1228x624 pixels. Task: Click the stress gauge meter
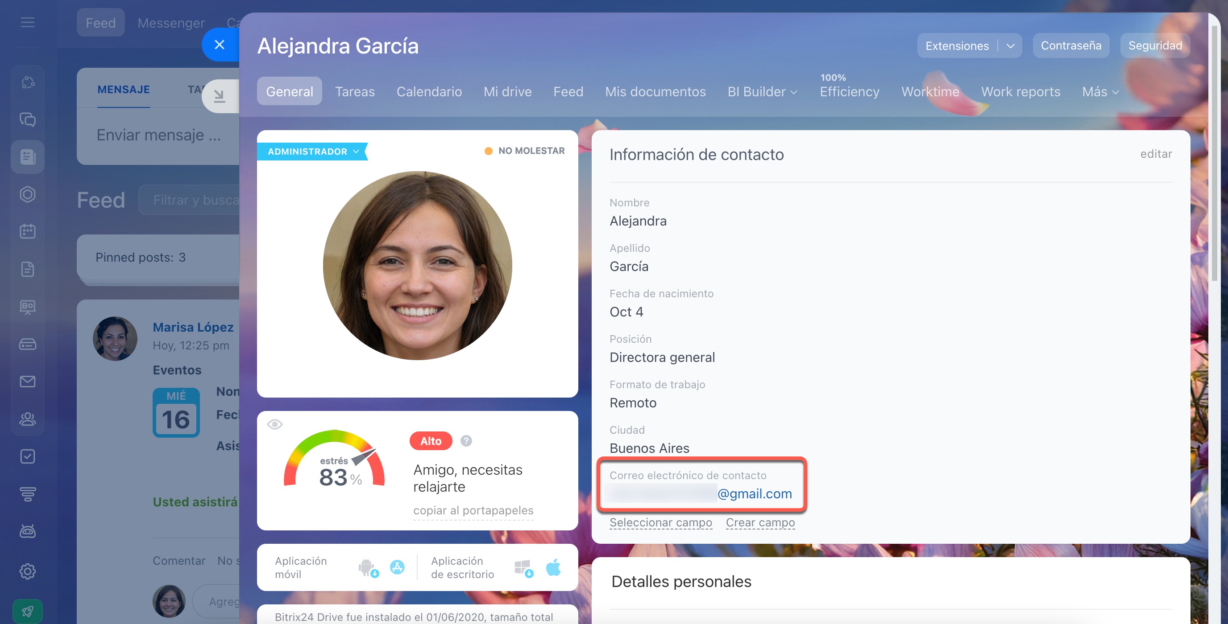pyautogui.click(x=335, y=459)
